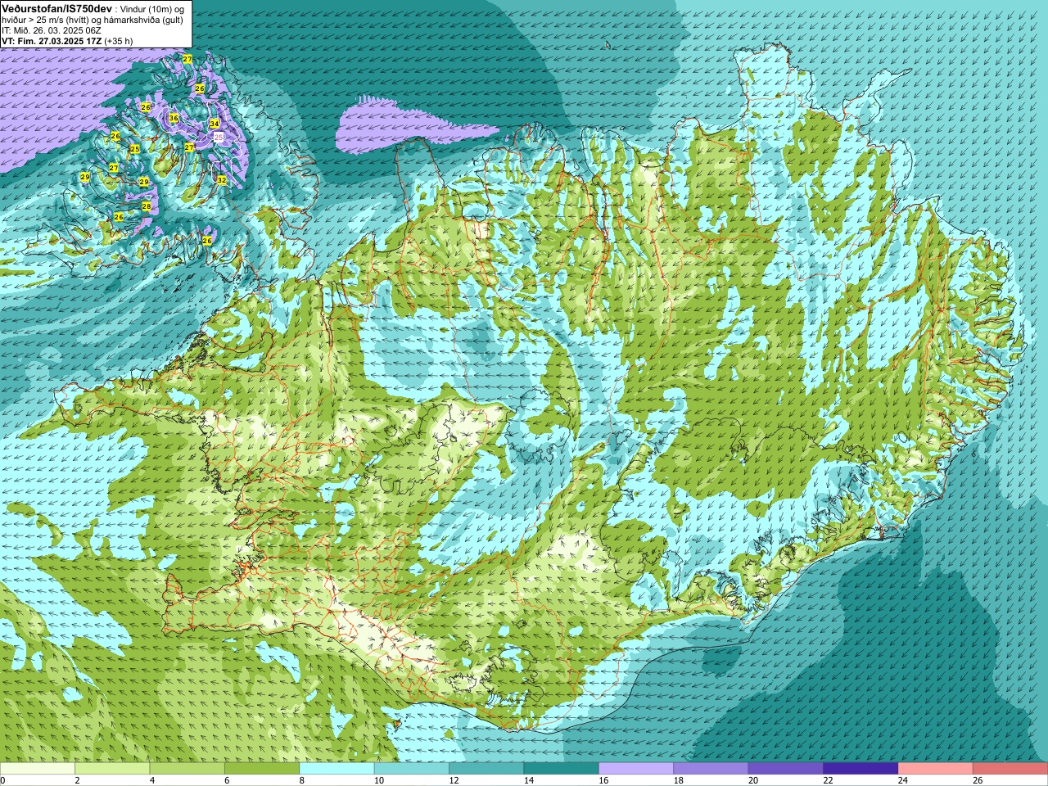Screen dimensions: 1048x786
Task: Click the legend scale value 16
Action: point(603,780)
